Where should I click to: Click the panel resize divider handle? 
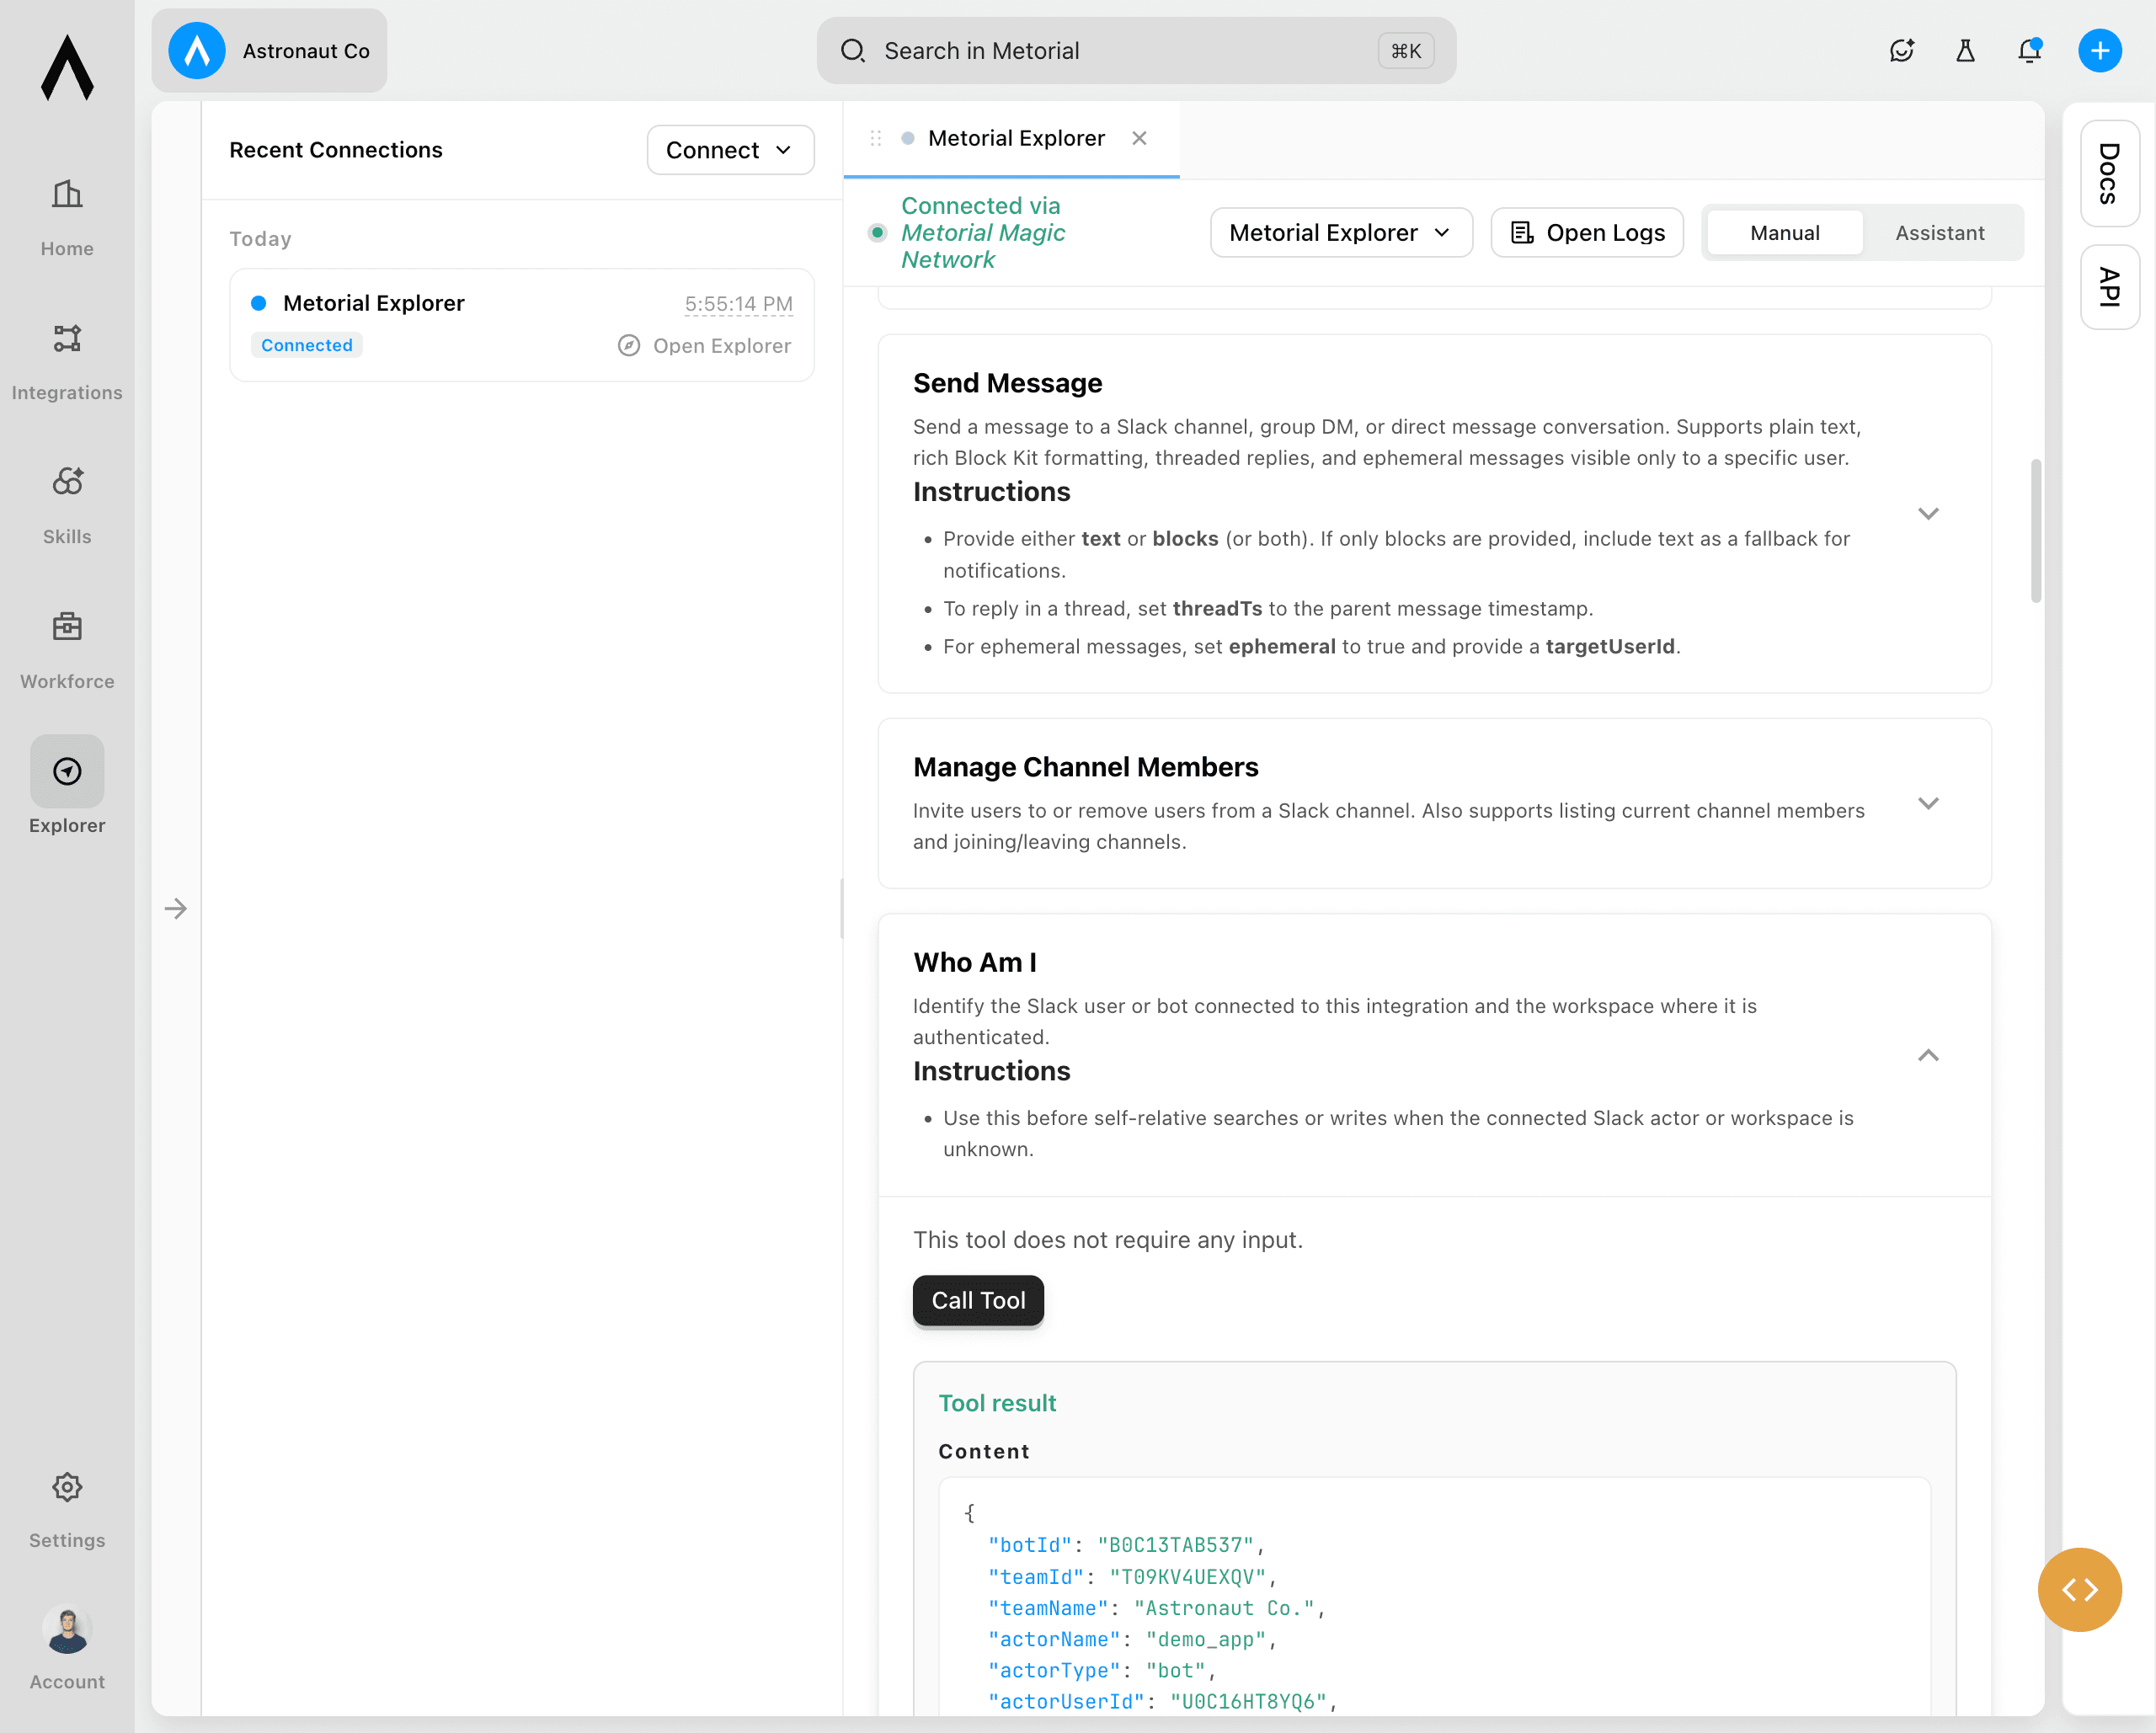click(842, 909)
